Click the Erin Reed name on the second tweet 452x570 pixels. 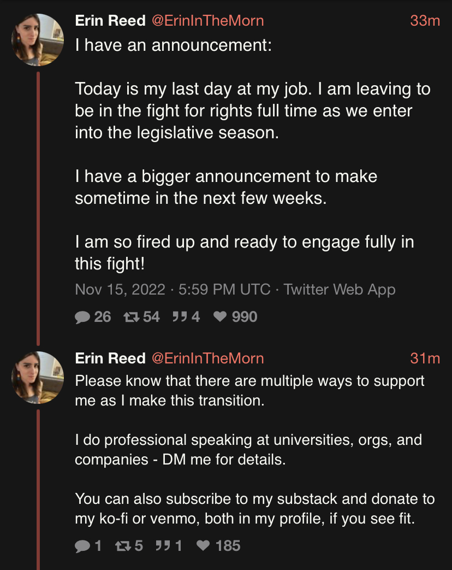coord(110,359)
